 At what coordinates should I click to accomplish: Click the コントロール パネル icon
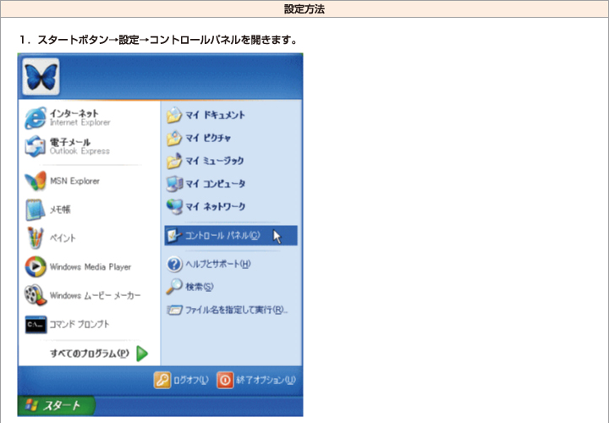[174, 235]
